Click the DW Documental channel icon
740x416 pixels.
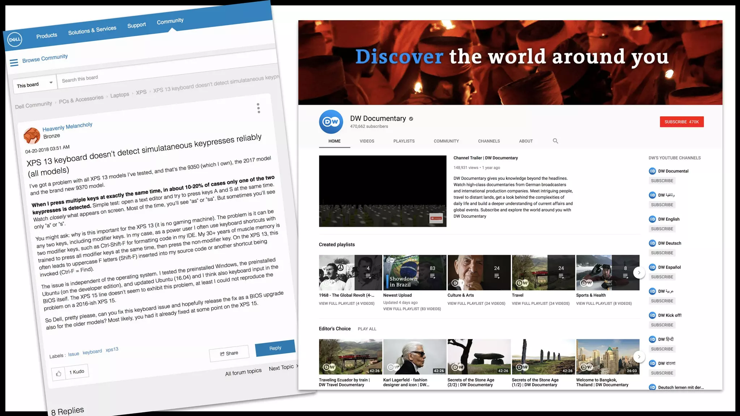pos(652,171)
